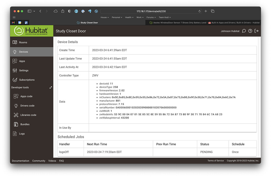
Task: Open the help question mark icon
Action: pos(250,31)
